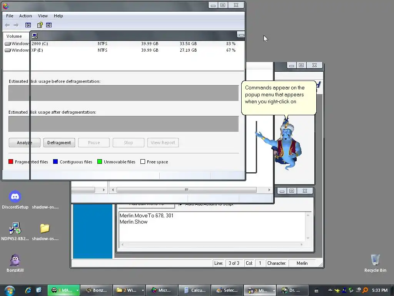Click the script line Merlin.Show

[134, 222]
